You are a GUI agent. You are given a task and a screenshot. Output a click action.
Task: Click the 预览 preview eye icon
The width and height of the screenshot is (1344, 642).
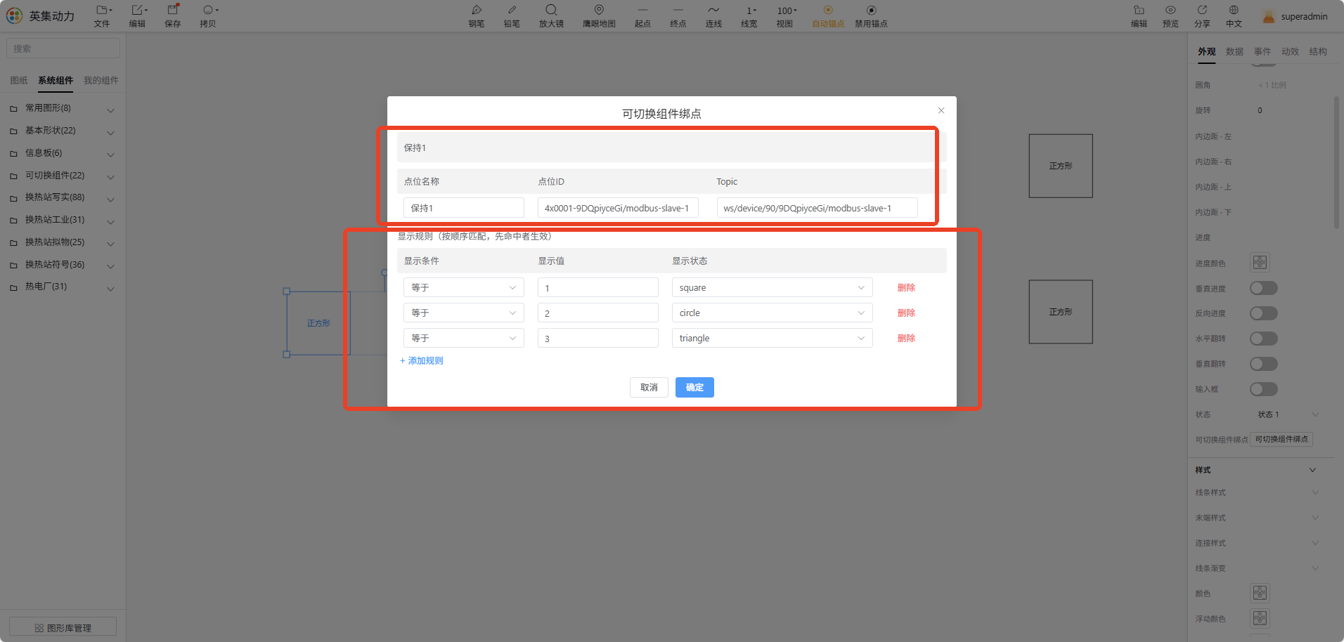[x=1170, y=10]
